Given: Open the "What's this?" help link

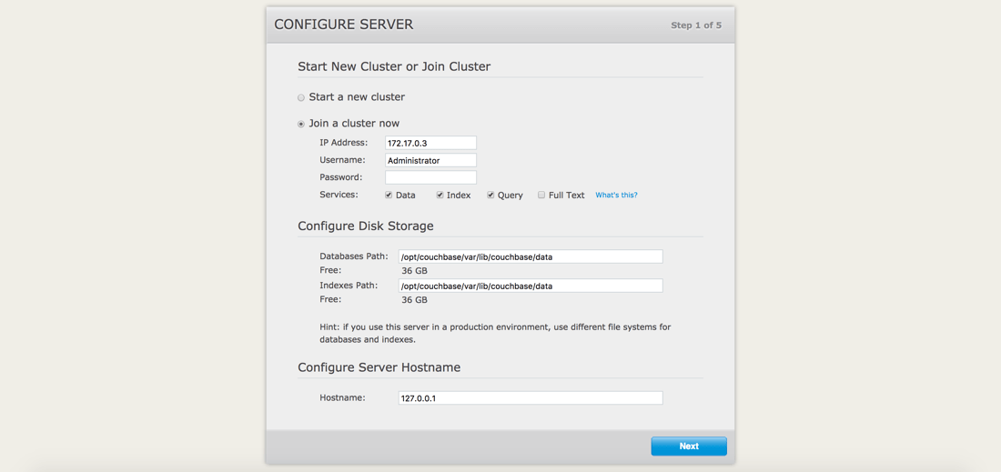Looking at the screenshot, I should point(616,196).
